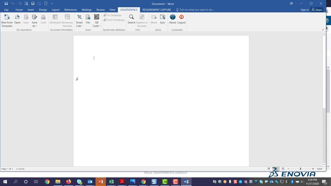Click the Page 1 of 1 status indicator

tap(7, 169)
